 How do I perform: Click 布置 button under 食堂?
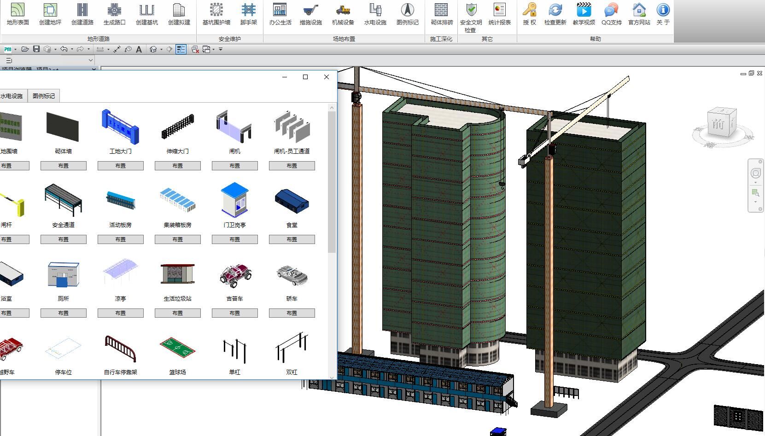point(292,239)
